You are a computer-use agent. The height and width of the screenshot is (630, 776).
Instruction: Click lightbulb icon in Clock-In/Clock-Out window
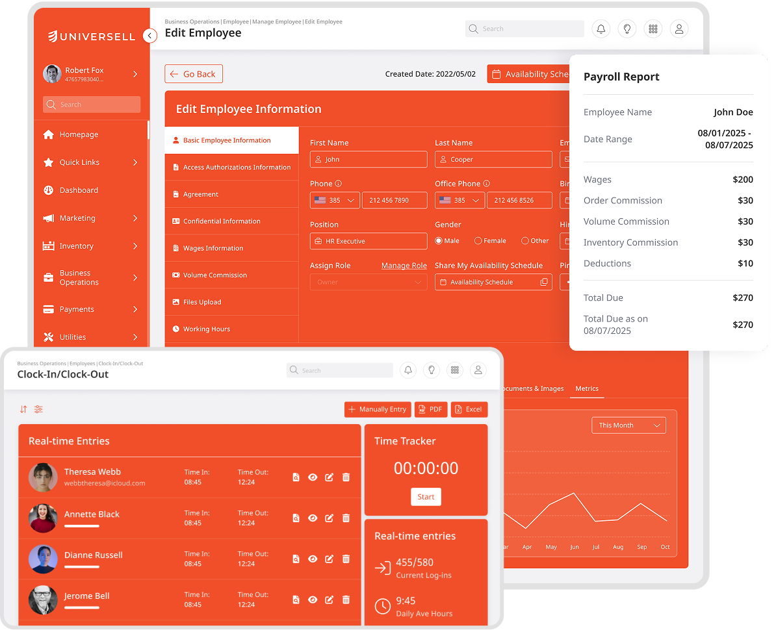(x=432, y=370)
